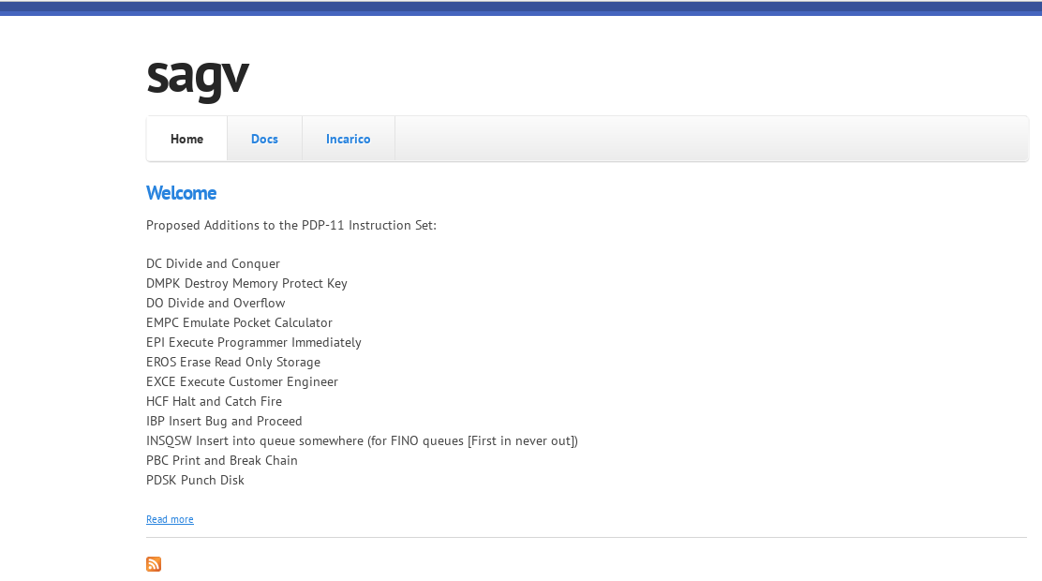Click the 'EROS Erase Read Only Storage' line
Image resolution: width=1042 pixels, height=581 pixels.
click(x=233, y=362)
